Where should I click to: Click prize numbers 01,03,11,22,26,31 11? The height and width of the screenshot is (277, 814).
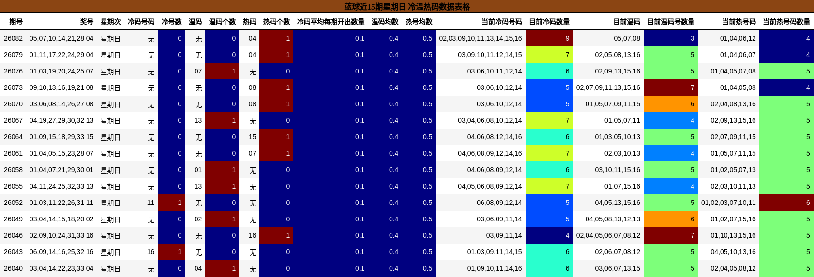pyautogui.click(x=61, y=203)
